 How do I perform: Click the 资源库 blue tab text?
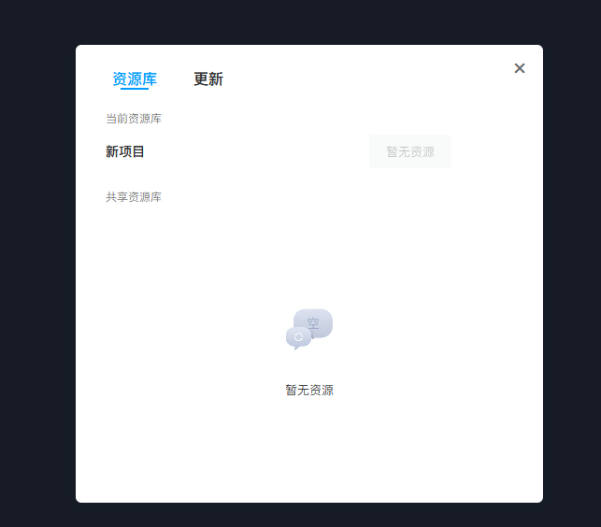point(135,79)
